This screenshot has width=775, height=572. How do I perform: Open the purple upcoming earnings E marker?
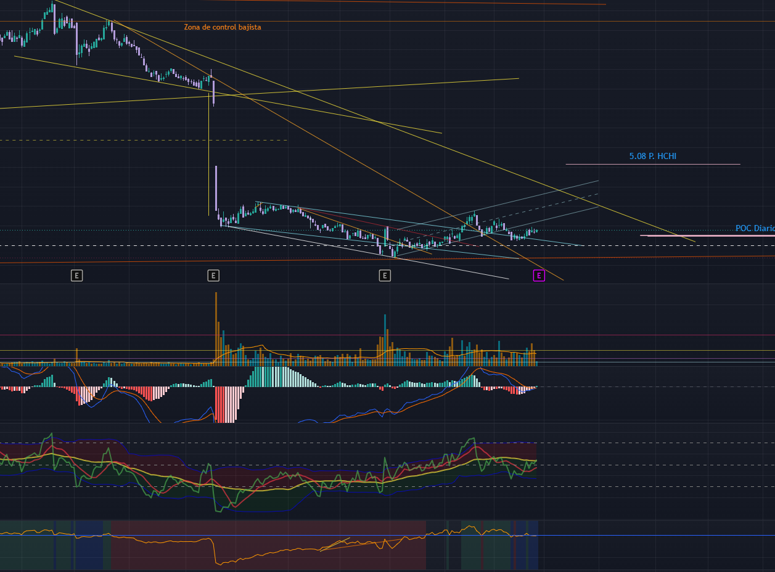tap(539, 276)
